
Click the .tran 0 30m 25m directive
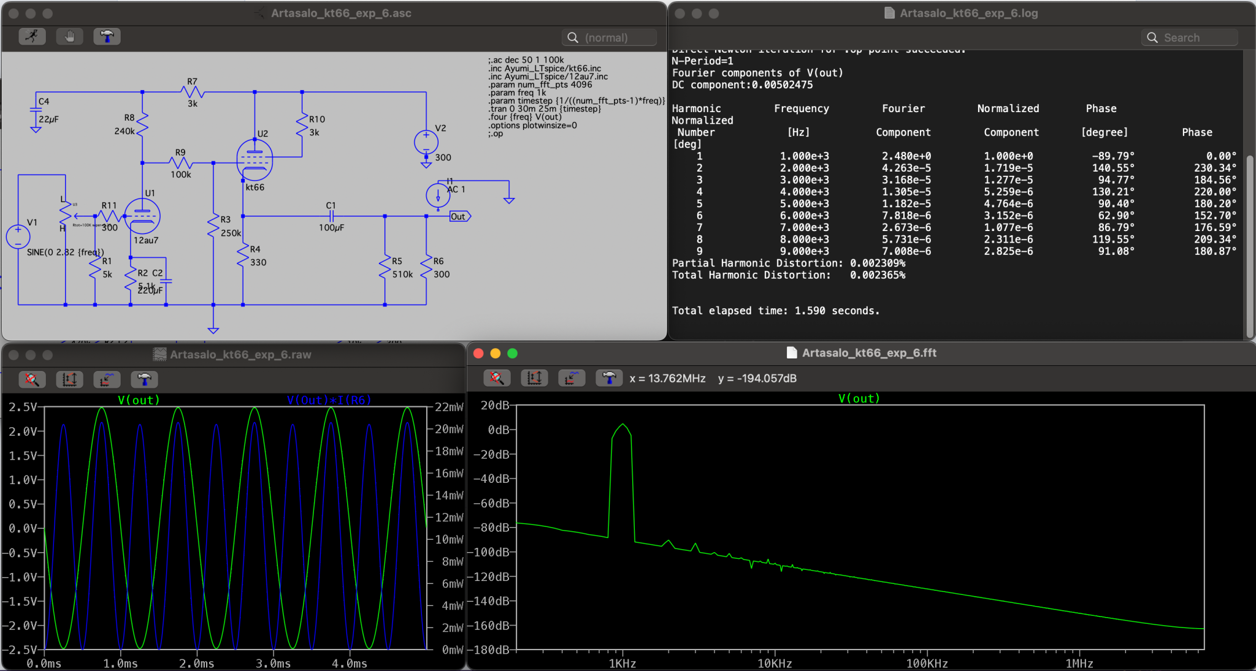point(545,109)
